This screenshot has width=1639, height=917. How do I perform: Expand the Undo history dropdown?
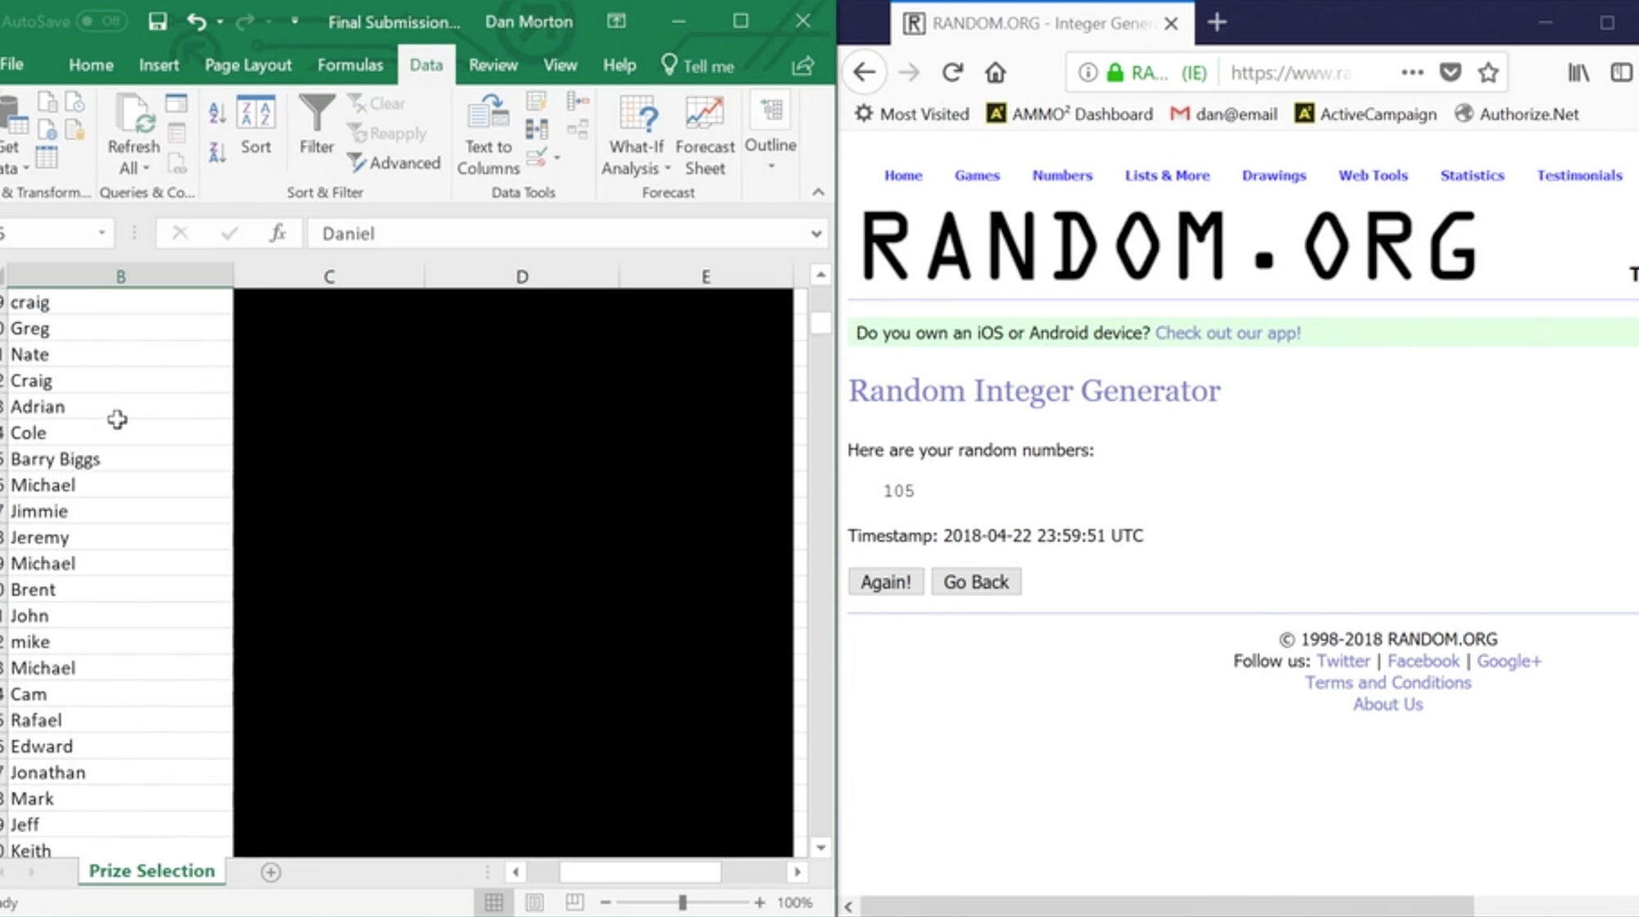pyautogui.click(x=220, y=22)
